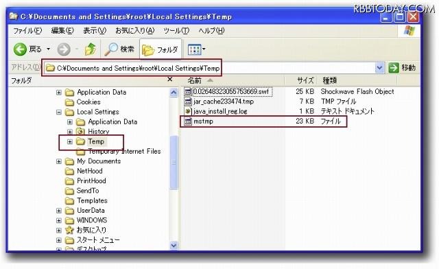This screenshot has height=269, width=439.
Task: Click the mstmp file icon
Action: point(188,121)
